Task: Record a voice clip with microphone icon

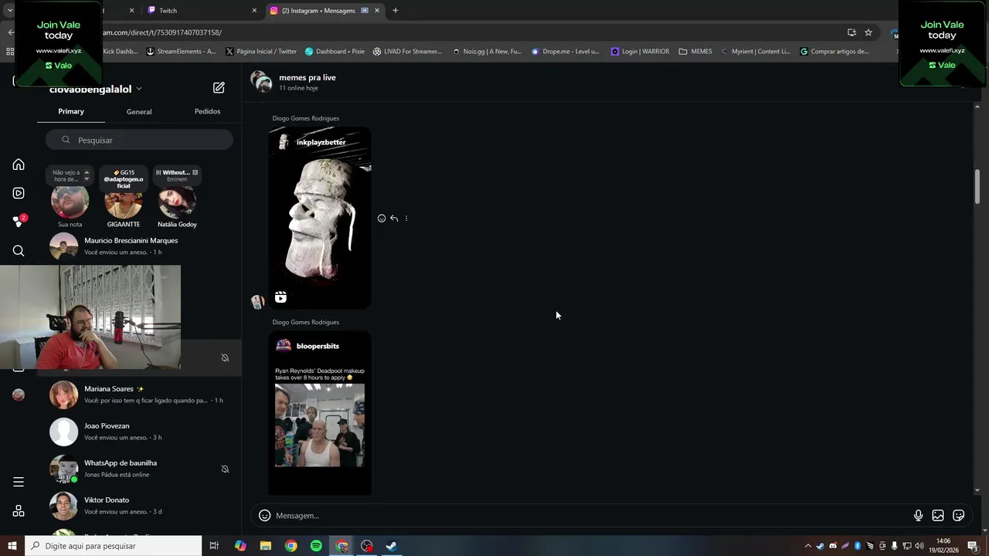Action: pos(918,515)
